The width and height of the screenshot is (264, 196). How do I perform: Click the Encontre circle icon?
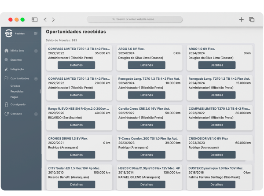[7, 59]
